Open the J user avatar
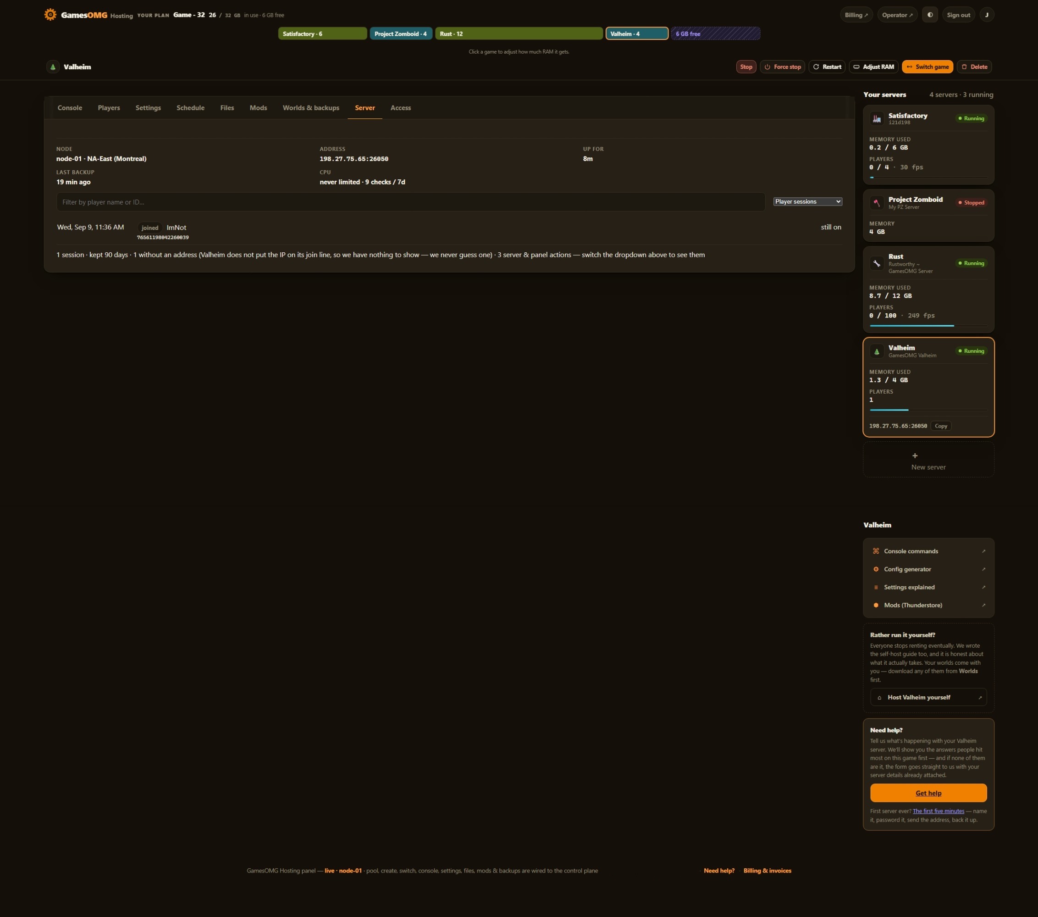Viewport: 1038px width, 917px height. coord(987,15)
